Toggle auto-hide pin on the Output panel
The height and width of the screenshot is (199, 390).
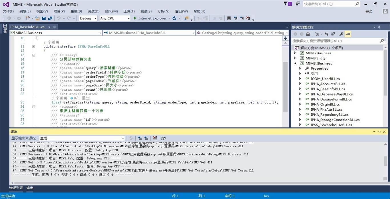pos(379,132)
